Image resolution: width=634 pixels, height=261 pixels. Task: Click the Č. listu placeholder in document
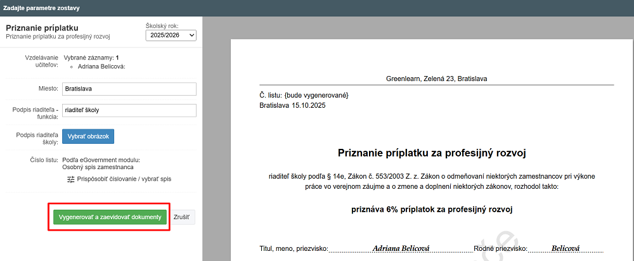point(304,95)
